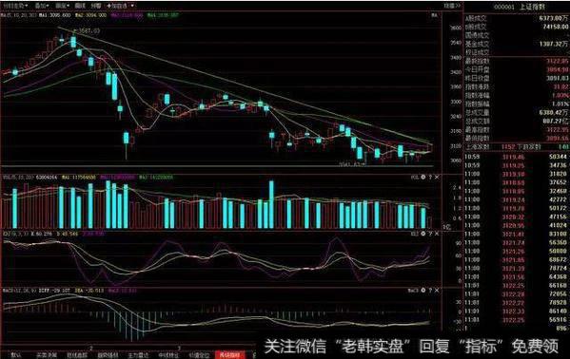This screenshot has height=359, width=570.
Task: Open the third toolbar dropdown before 加自选
Action: 63,6
